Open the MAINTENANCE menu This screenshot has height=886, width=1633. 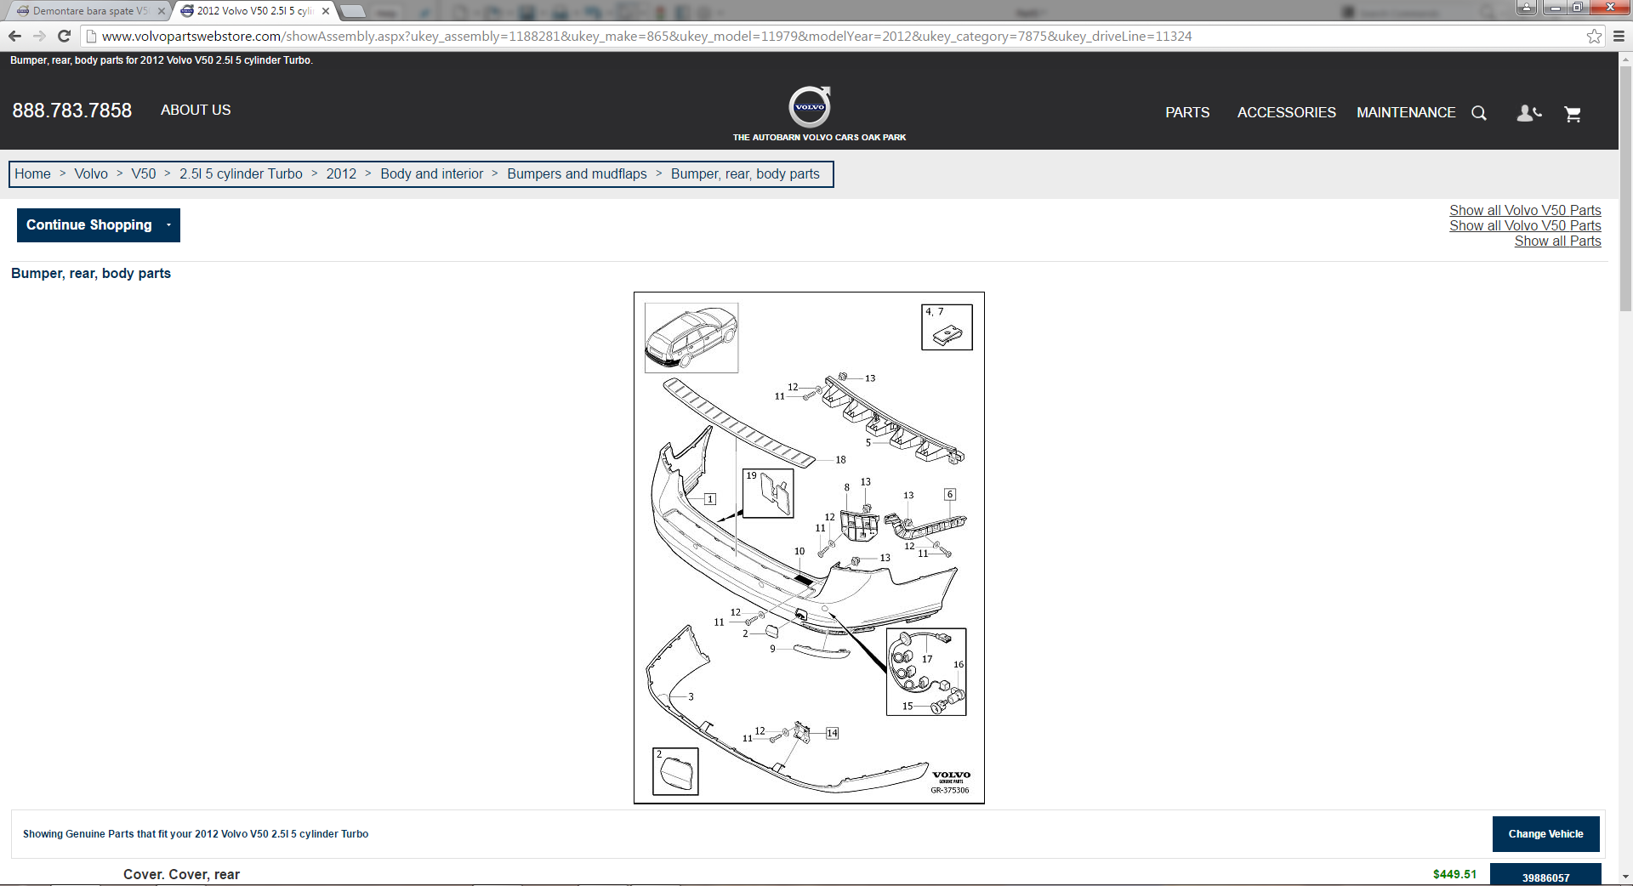[x=1406, y=112]
